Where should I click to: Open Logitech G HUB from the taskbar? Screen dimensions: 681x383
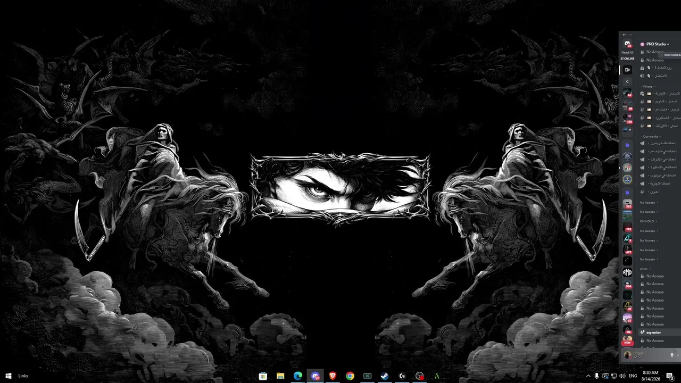click(x=402, y=376)
